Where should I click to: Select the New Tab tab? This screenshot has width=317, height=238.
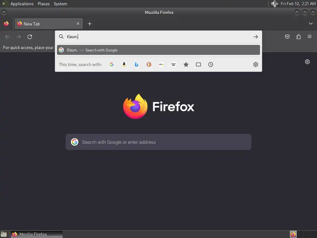tap(49, 24)
